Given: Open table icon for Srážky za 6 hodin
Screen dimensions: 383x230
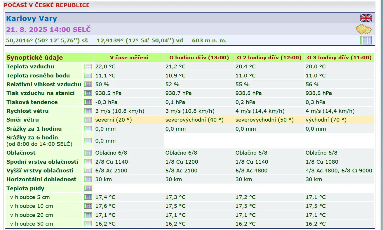Looking at the screenshot, I should tap(88, 141).
